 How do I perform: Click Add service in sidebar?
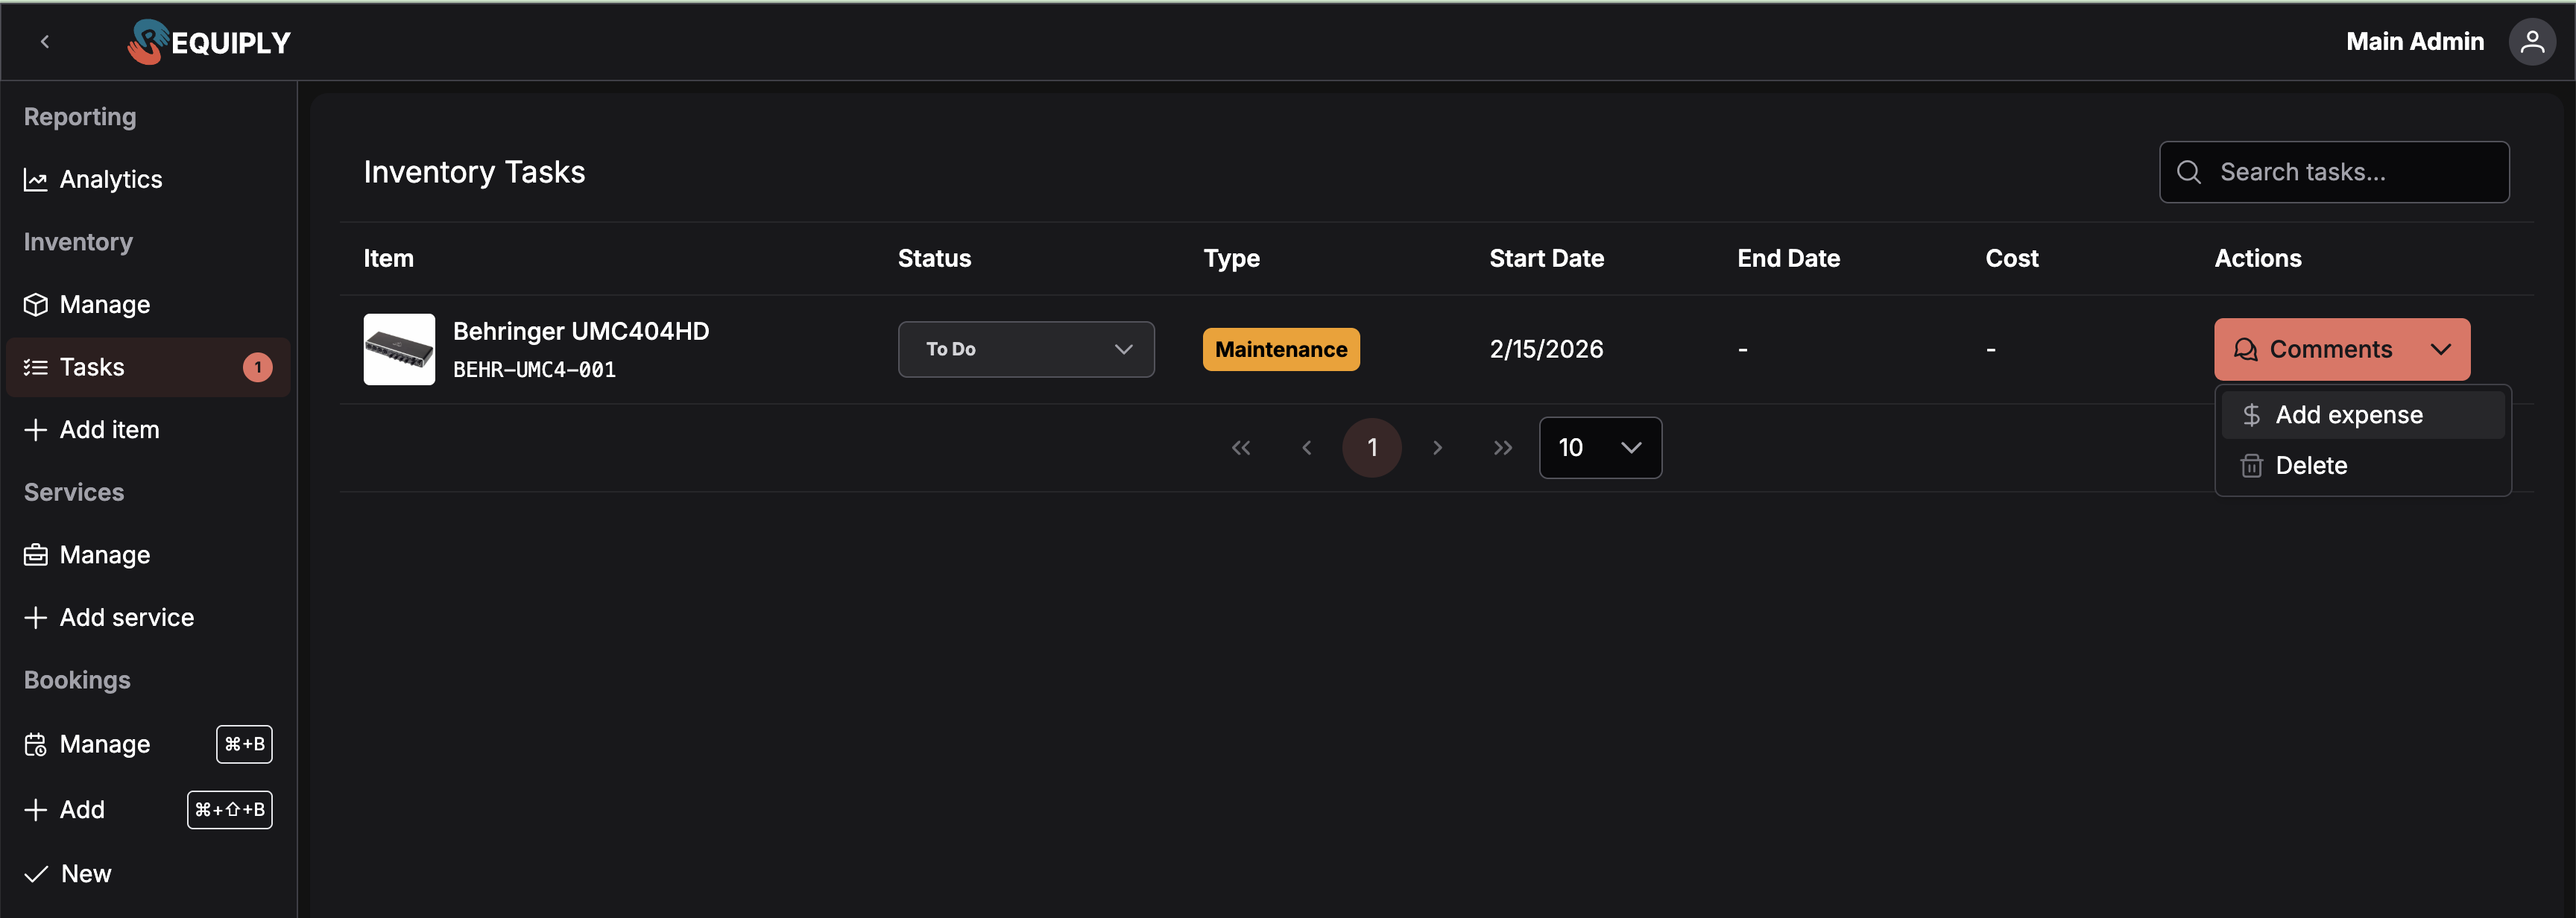click(126, 618)
